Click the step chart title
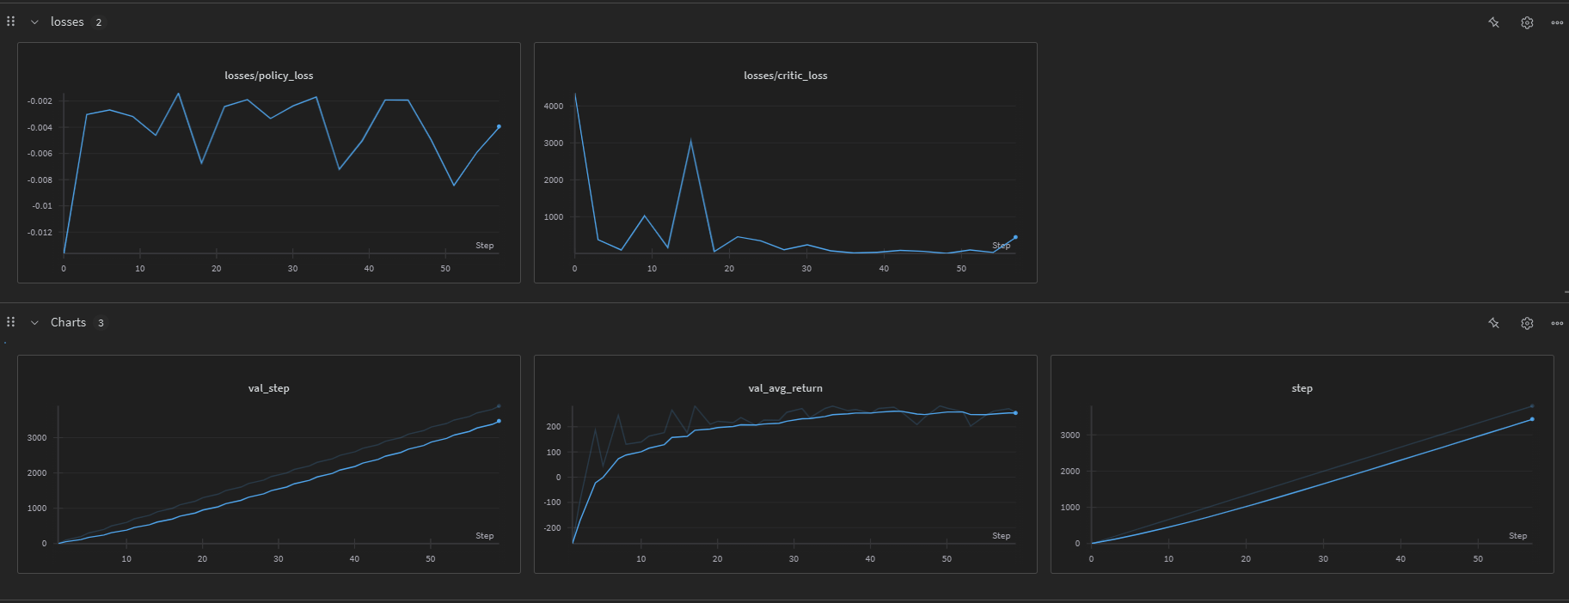This screenshot has width=1569, height=603. 1302,388
